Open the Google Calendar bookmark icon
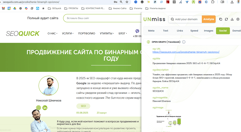 [9, 8]
